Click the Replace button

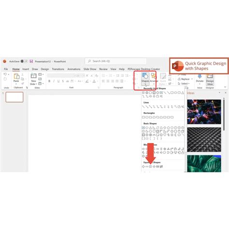pos(184,79)
